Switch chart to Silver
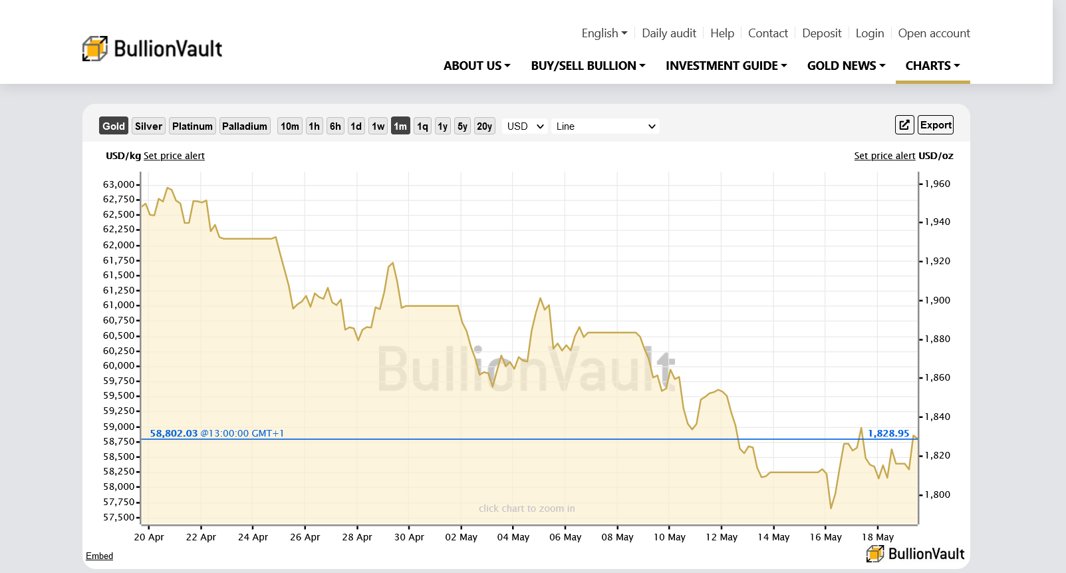Screen dimensions: 1066x573 click(148, 126)
